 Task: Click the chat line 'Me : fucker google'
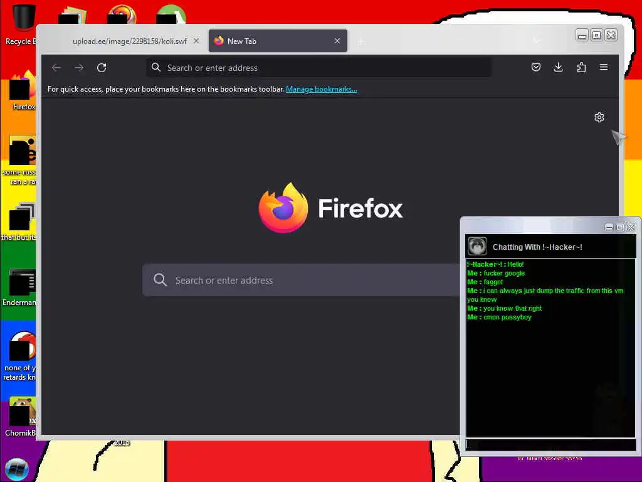click(496, 274)
